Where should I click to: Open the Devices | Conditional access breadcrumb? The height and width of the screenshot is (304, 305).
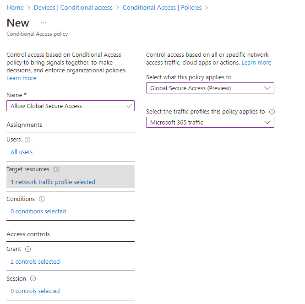tap(73, 7)
